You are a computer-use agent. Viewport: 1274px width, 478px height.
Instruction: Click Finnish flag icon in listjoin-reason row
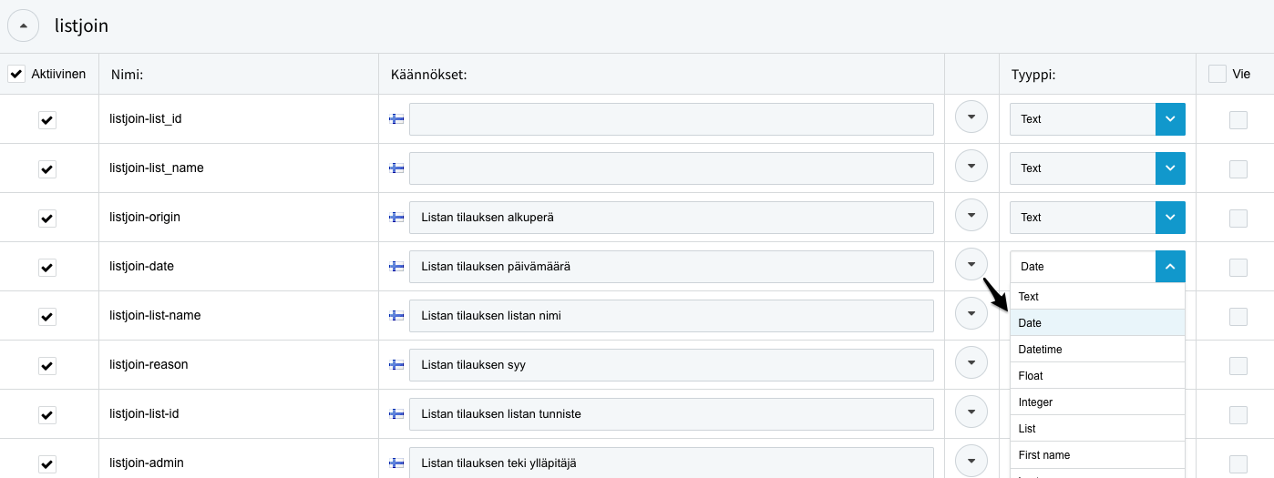point(396,365)
